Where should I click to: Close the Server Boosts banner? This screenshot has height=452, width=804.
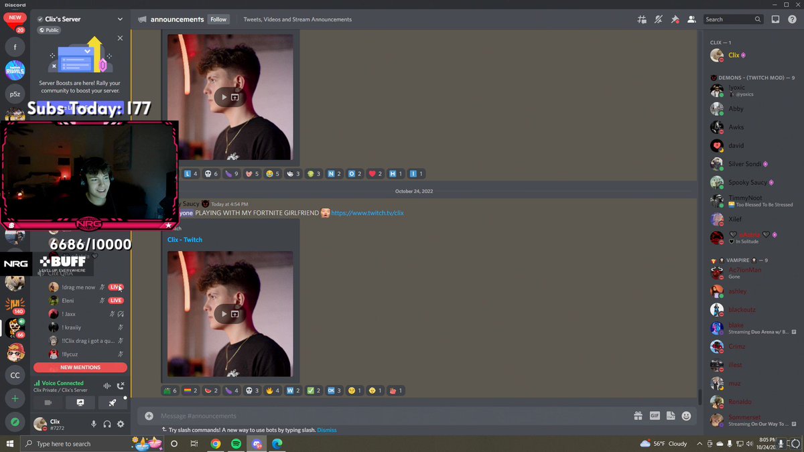[x=120, y=38]
